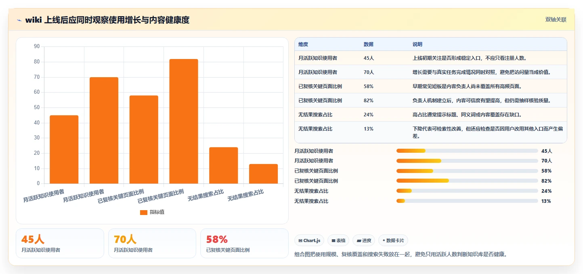Click the 数据 column header
This screenshot has height=274, width=583.
point(369,44)
